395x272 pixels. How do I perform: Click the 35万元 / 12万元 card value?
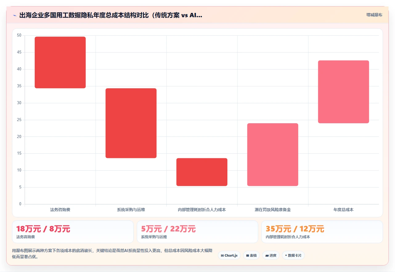click(x=295, y=229)
